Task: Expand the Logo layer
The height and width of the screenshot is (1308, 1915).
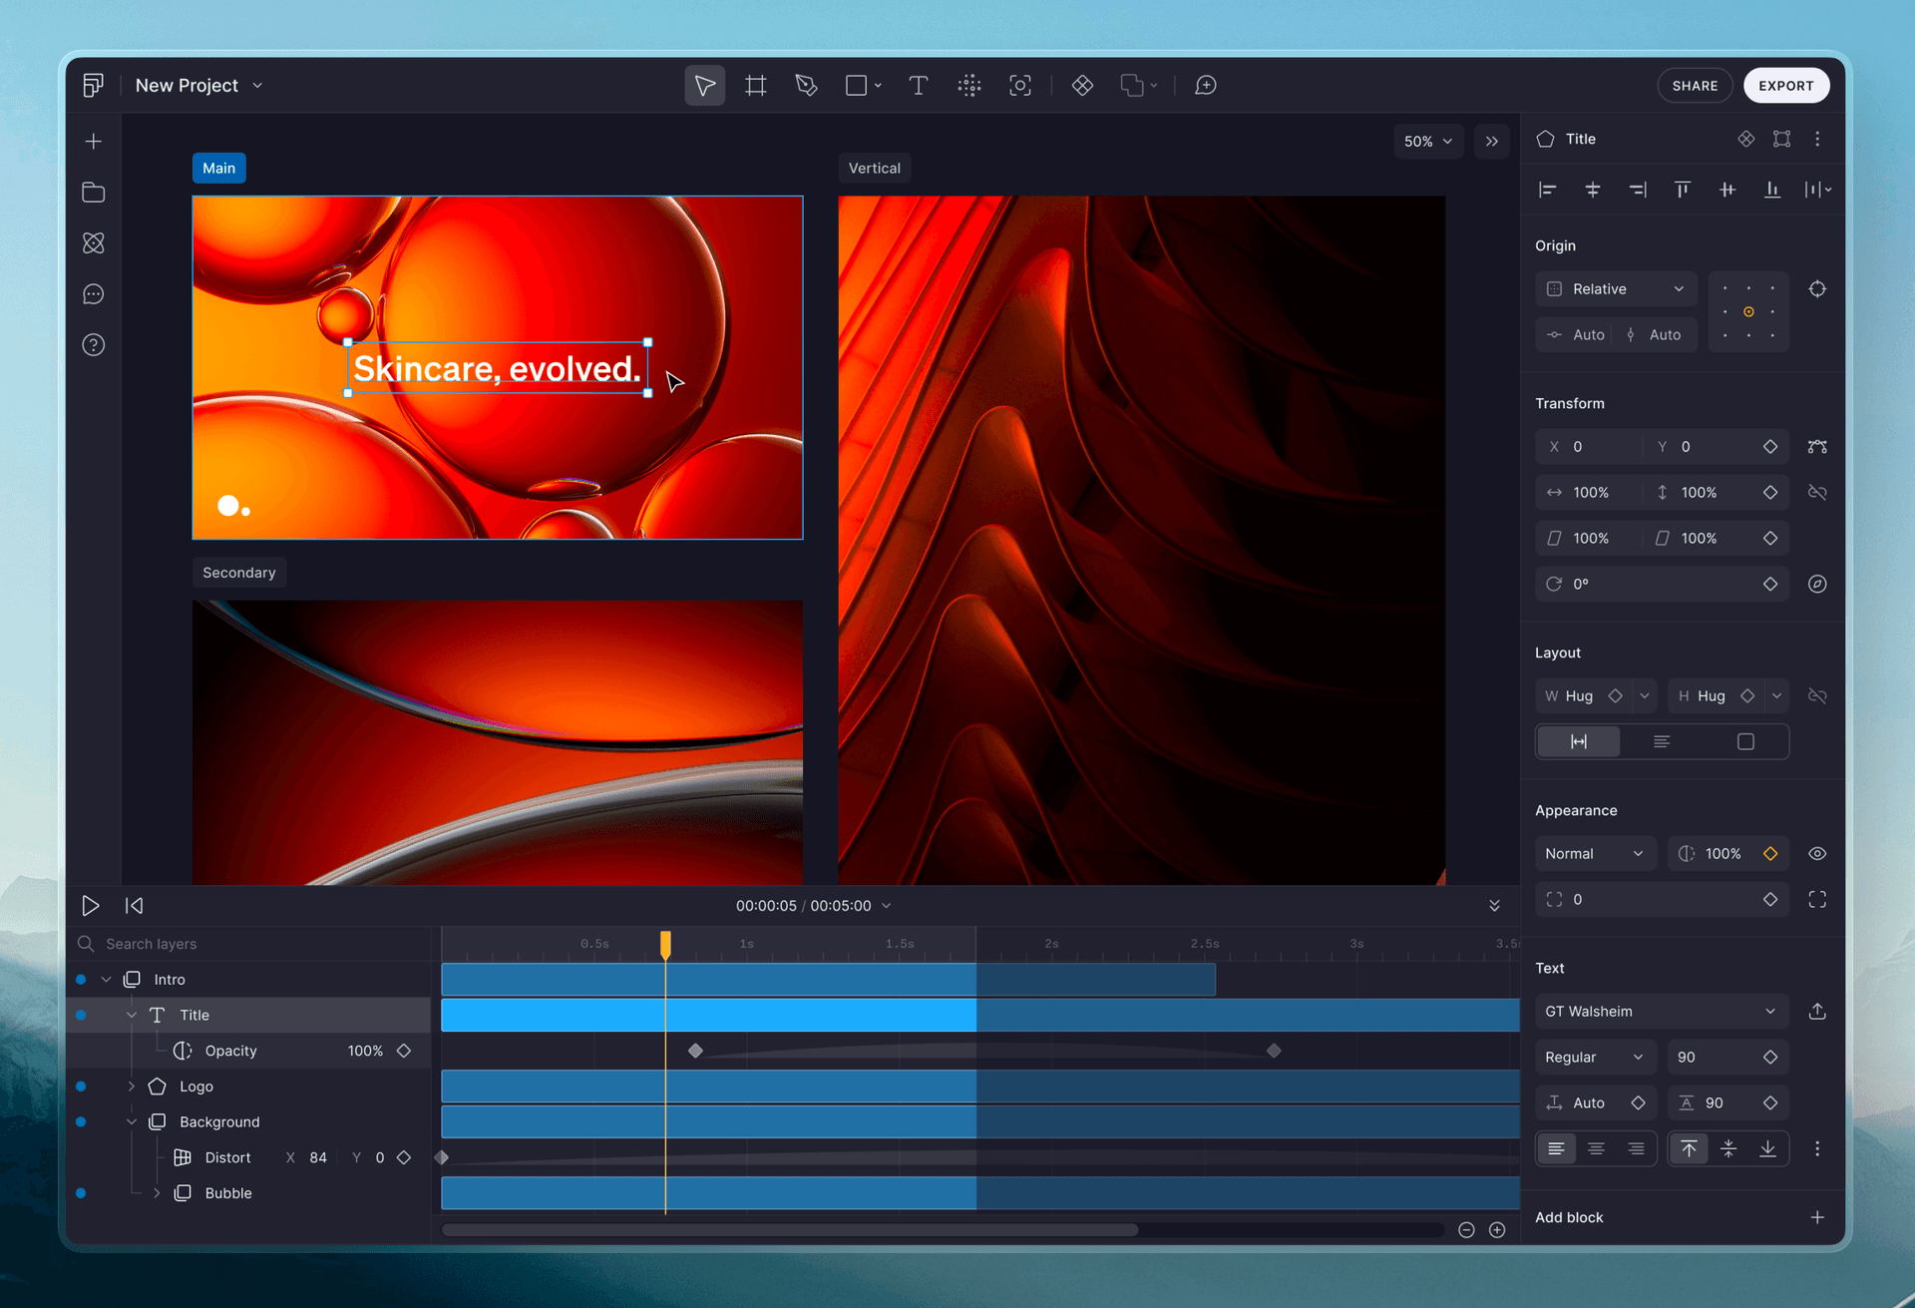Action: [x=131, y=1087]
